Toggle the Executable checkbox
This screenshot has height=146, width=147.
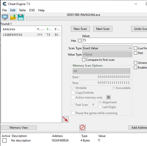[114, 88]
